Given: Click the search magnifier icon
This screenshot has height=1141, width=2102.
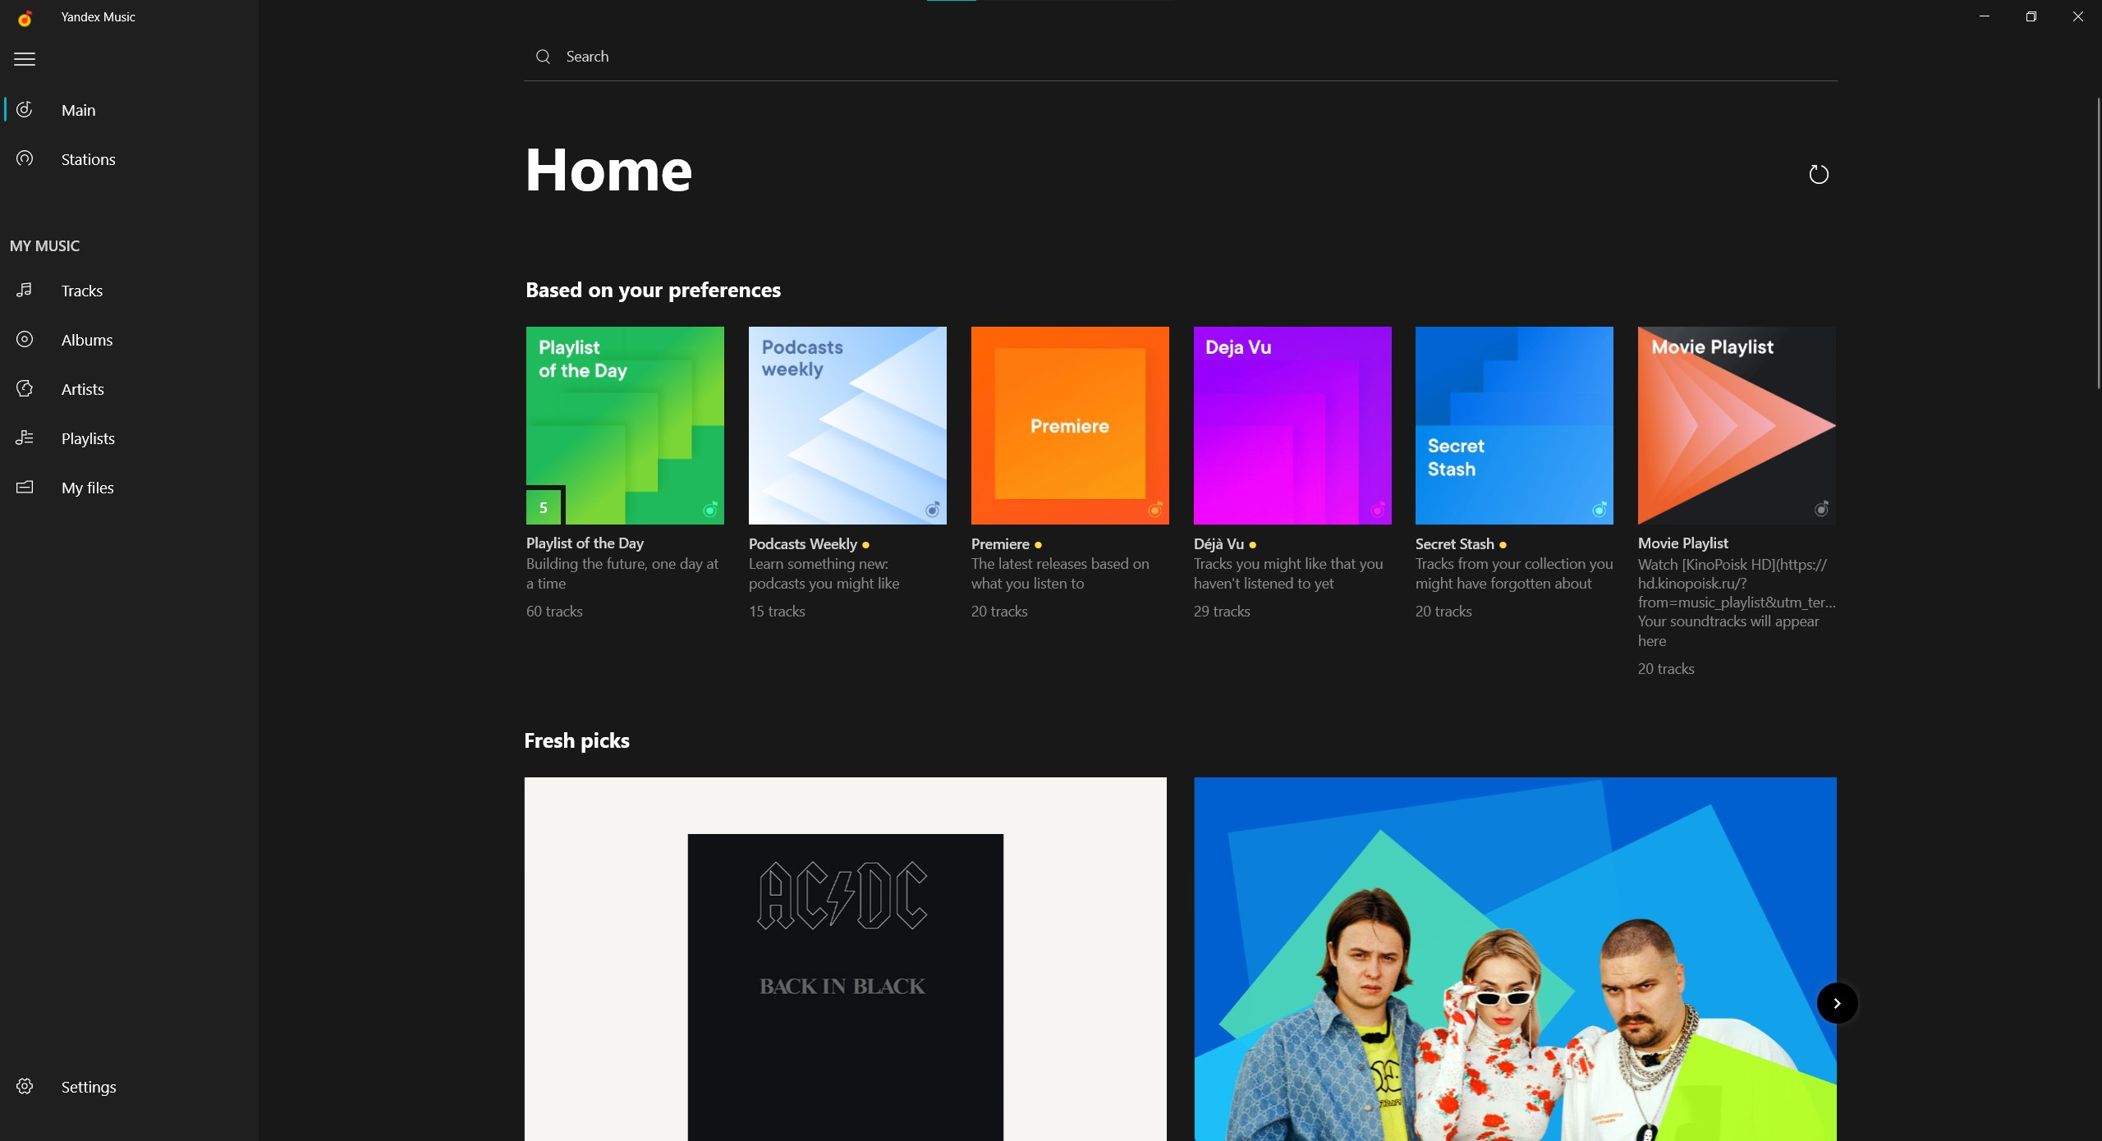Looking at the screenshot, I should [543, 57].
